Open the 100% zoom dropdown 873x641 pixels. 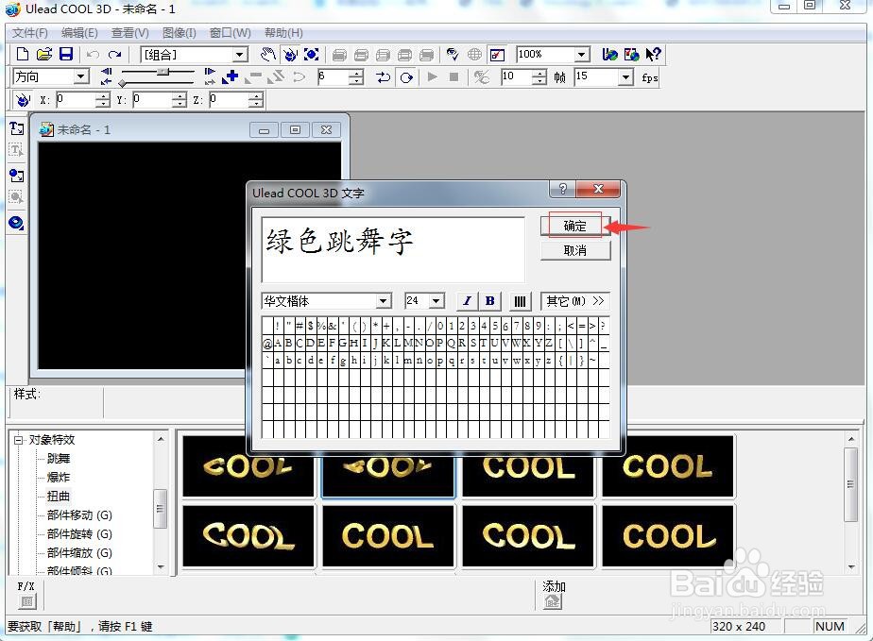581,55
